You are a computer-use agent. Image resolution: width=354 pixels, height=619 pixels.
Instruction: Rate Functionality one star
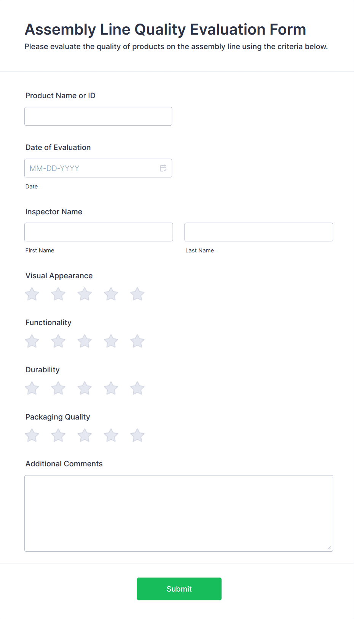pos(32,341)
